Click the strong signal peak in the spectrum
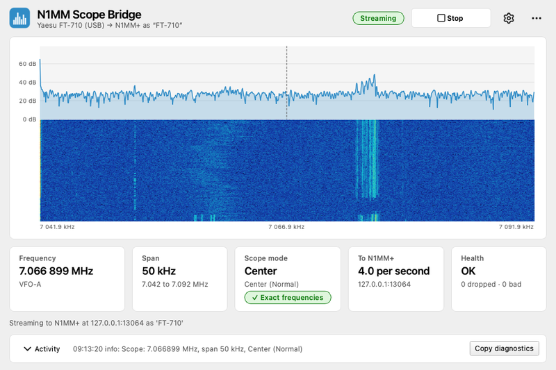Screen dimensions: 556x370 click(374, 76)
